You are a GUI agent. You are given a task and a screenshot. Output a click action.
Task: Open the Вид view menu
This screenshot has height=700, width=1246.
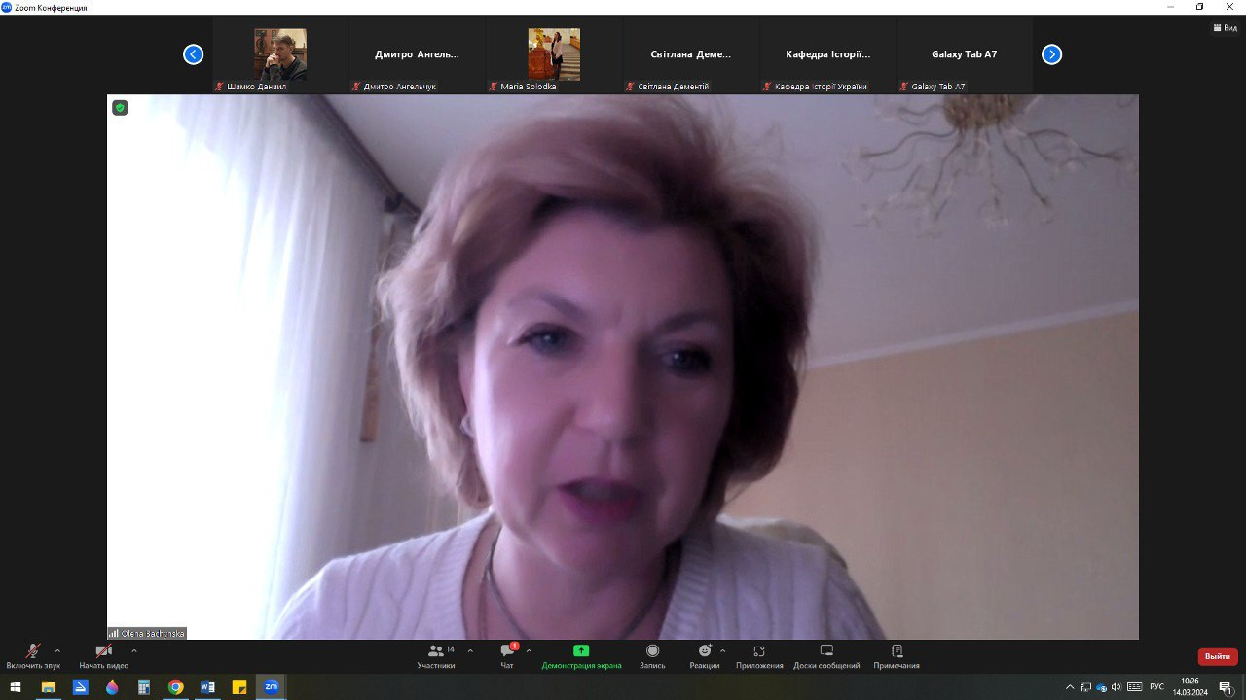coord(1224,28)
